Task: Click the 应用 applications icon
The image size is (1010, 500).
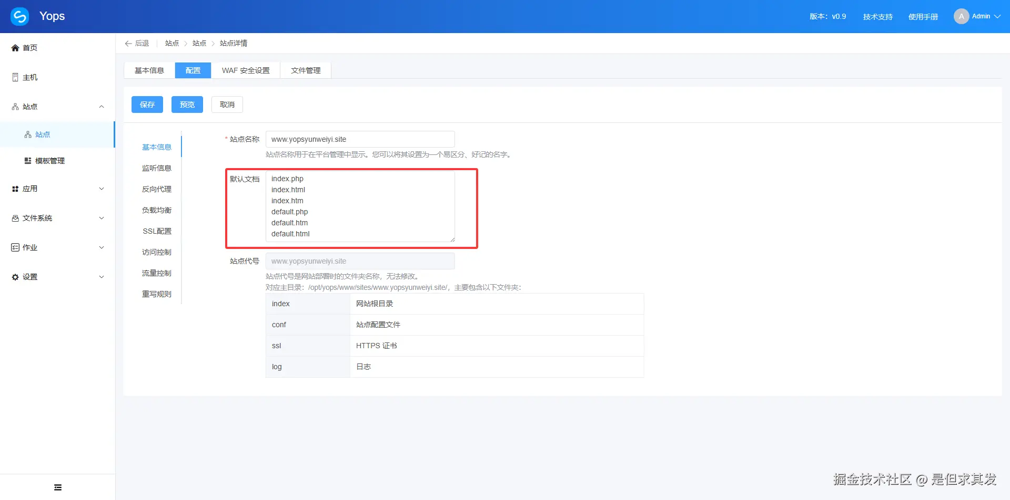Action: coord(15,189)
